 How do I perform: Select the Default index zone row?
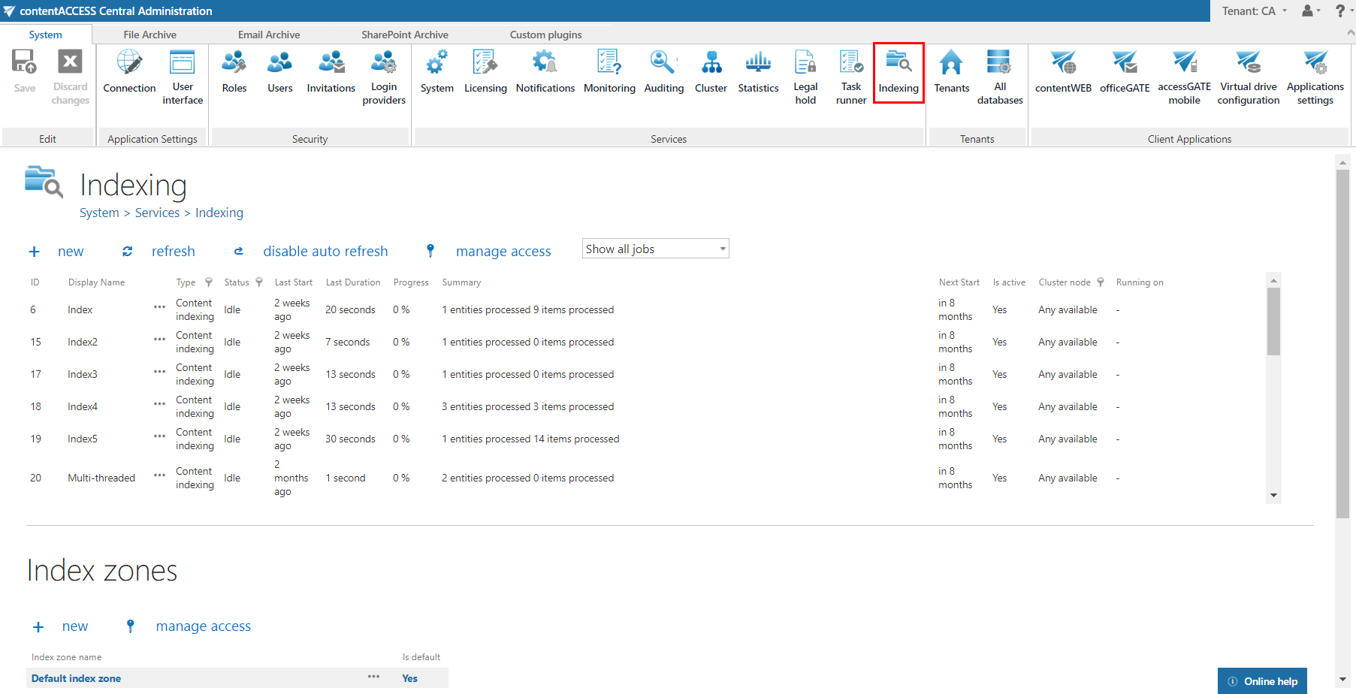click(x=237, y=678)
